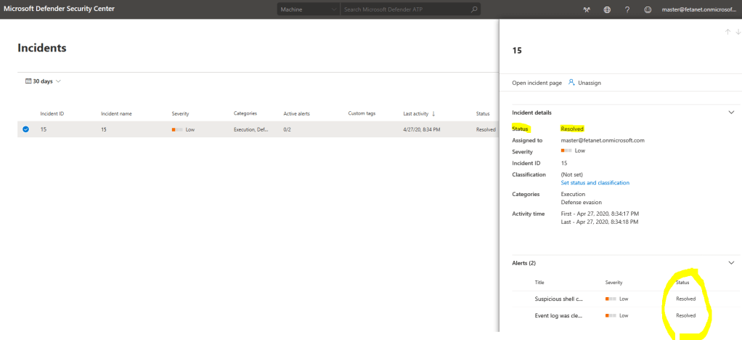Sort by the Severity column header

pyautogui.click(x=181, y=113)
